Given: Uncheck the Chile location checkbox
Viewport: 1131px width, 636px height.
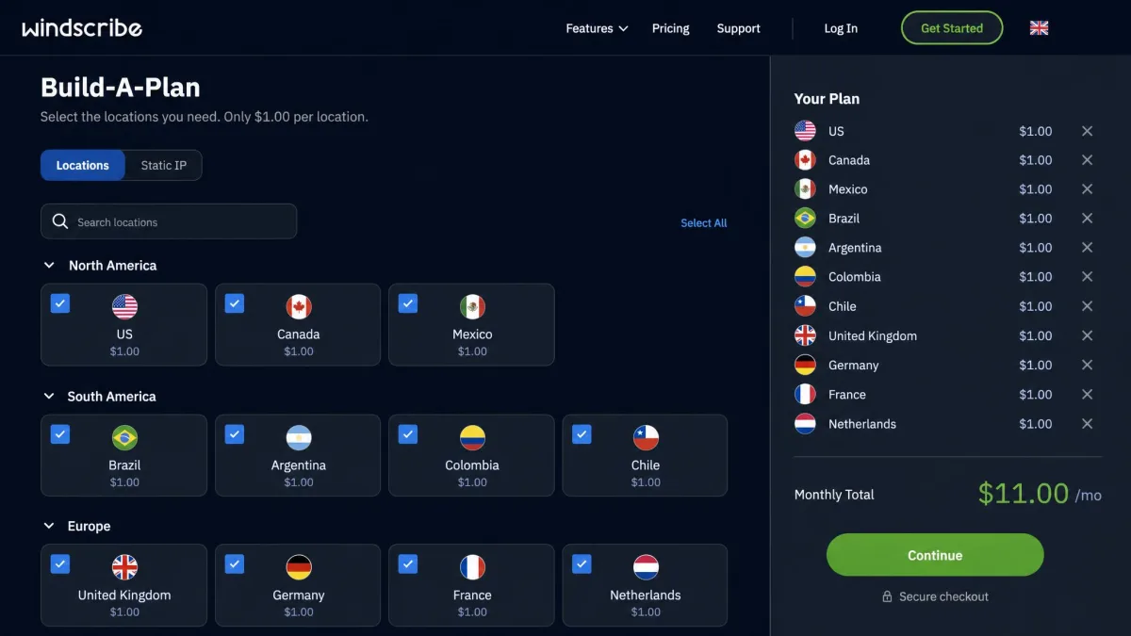Looking at the screenshot, I should tap(582, 434).
